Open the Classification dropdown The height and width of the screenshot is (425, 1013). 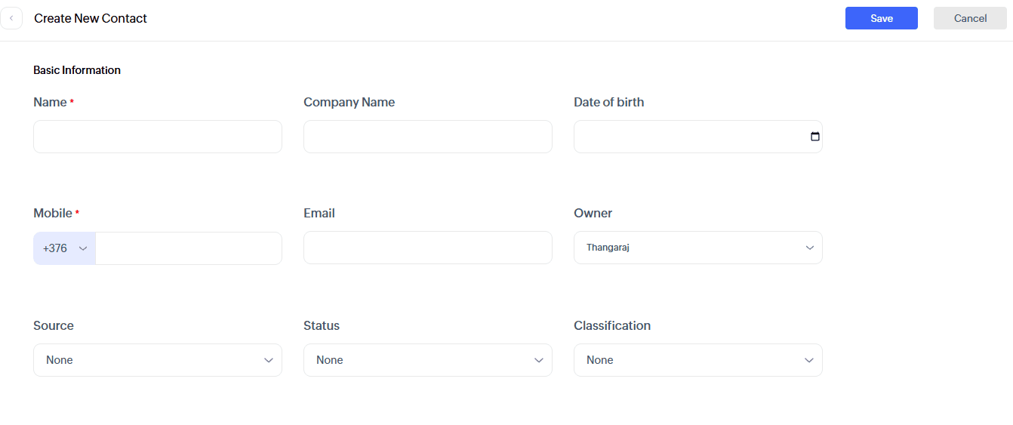point(697,360)
